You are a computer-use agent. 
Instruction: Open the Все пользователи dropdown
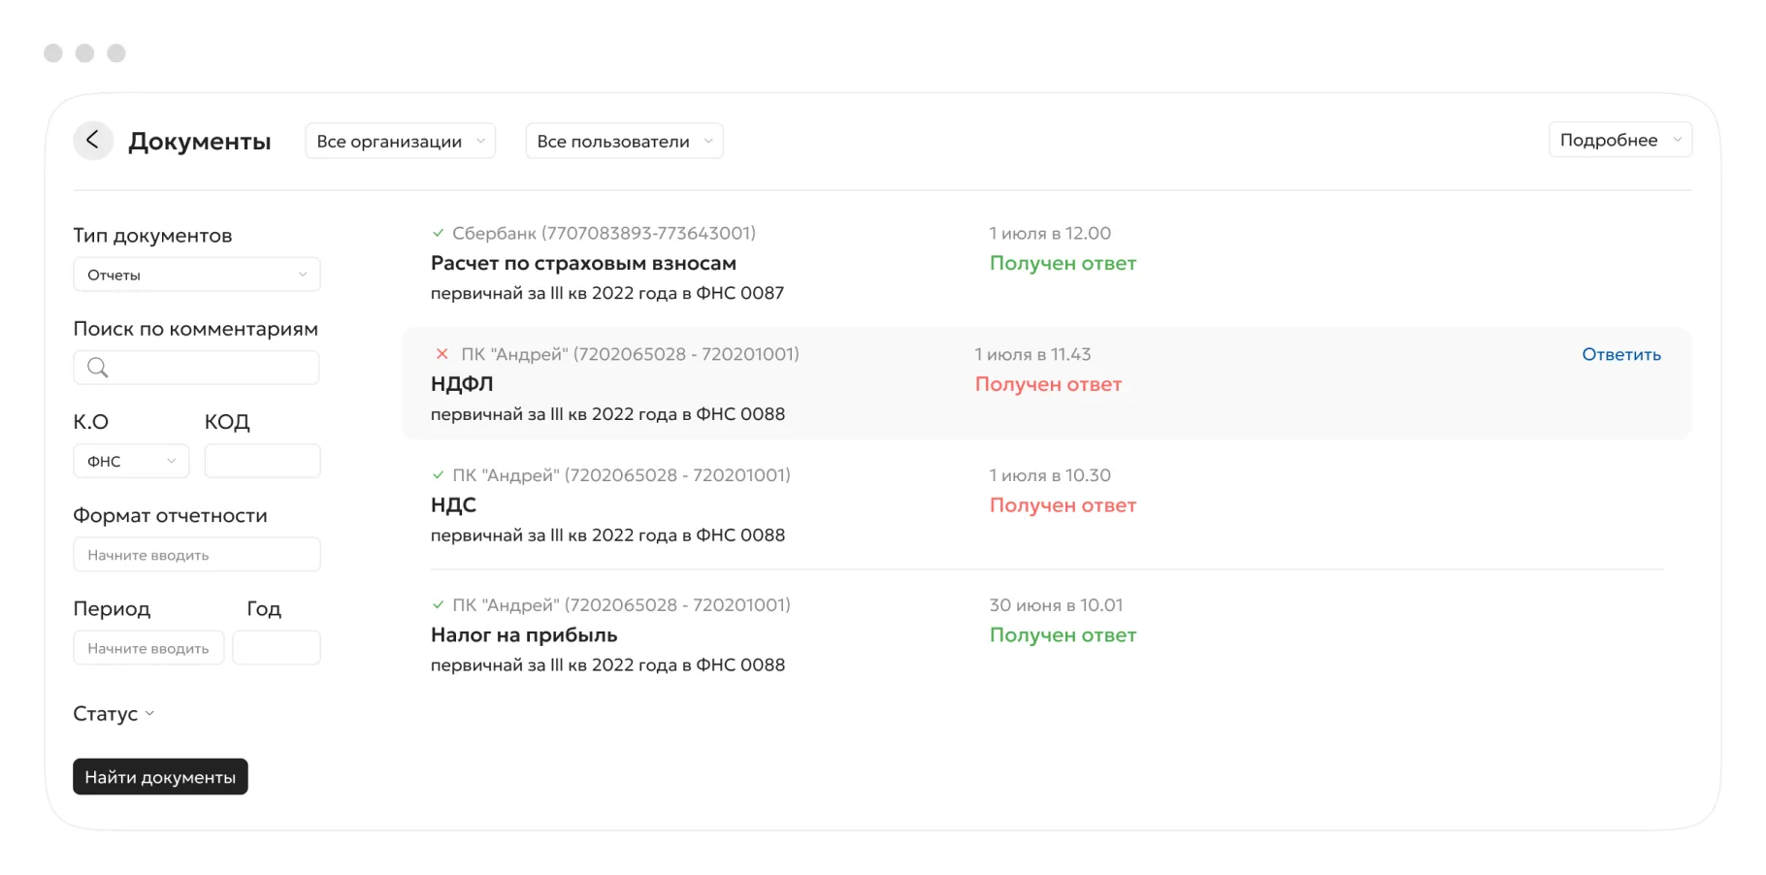(624, 141)
